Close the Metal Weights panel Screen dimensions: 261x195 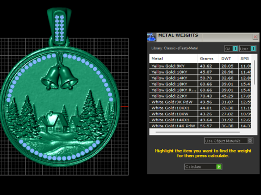tap(255, 37)
